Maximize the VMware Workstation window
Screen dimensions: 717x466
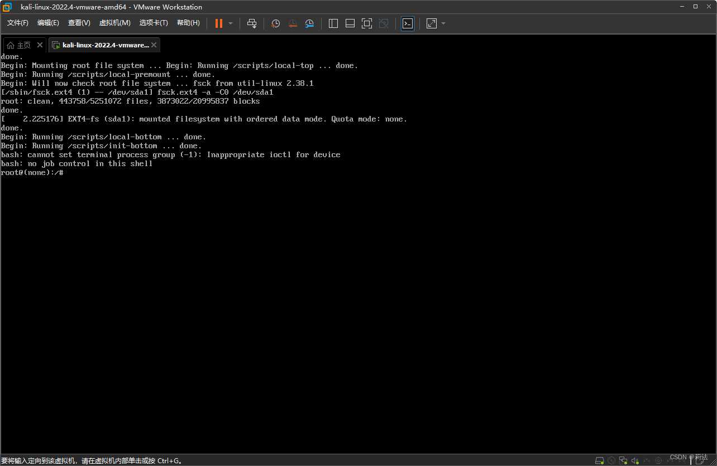pos(695,7)
